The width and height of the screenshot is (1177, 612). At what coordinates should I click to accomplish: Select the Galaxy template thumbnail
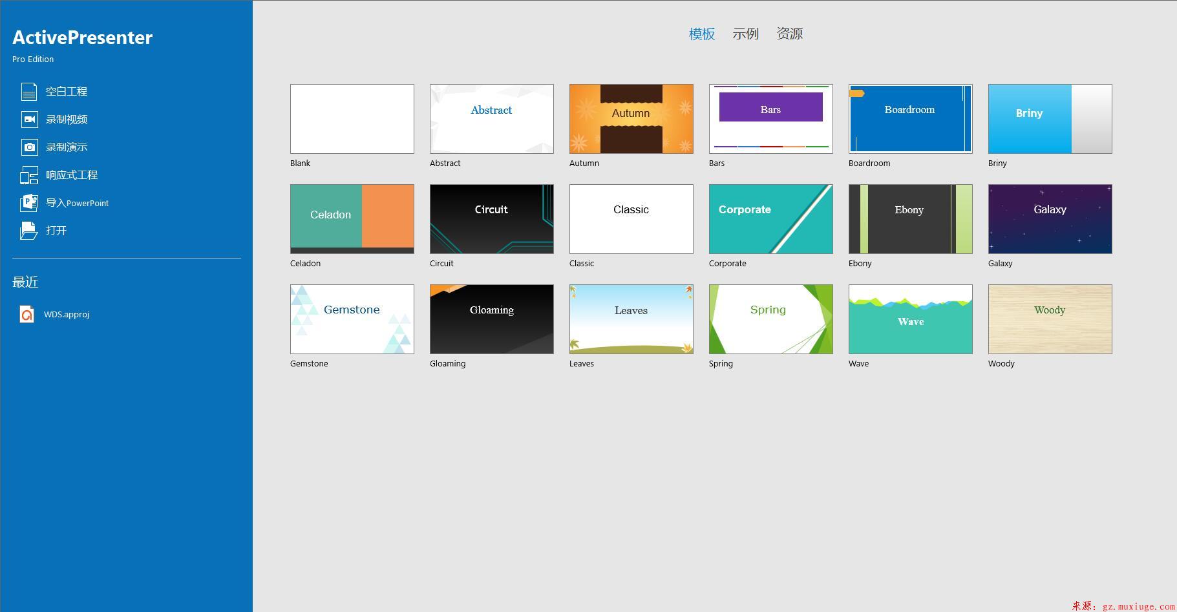tap(1050, 219)
